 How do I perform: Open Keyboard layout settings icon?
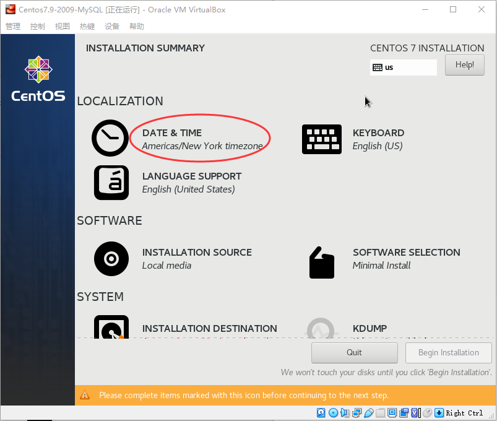(322, 139)
